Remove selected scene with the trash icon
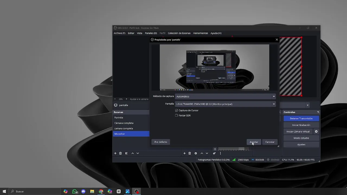Screen dimensions: 347x195 tap(120, 153)
